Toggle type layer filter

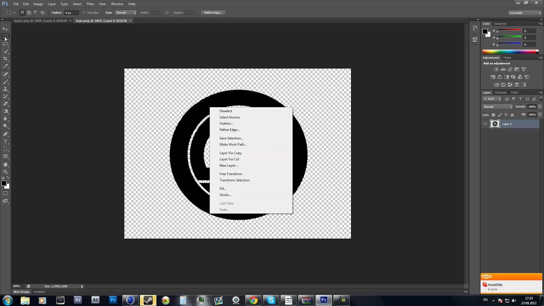[520, 99]
